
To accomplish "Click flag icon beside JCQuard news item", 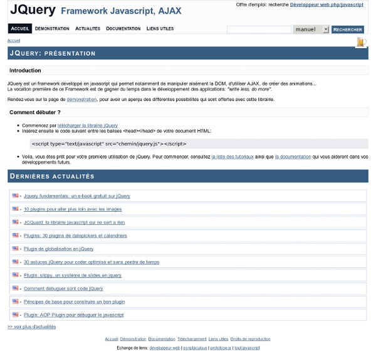I will coord(15,222).
